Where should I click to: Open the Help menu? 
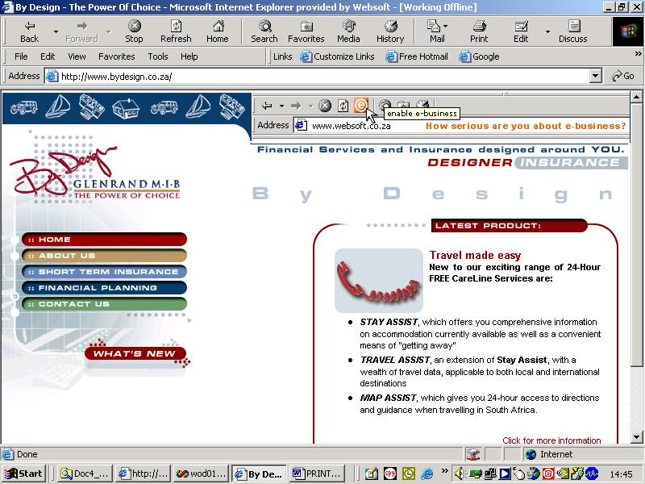click(189, 56)
